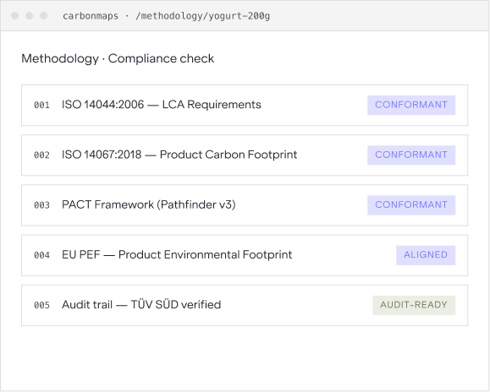Click the Methodology · Compliance check heading

tap(118, 58)
